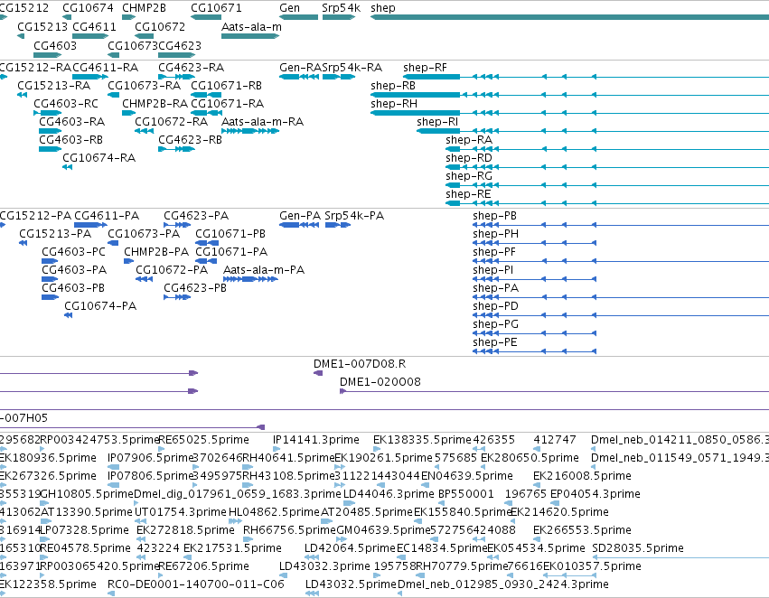Open EST IP14141.3prime

point(316,440)
